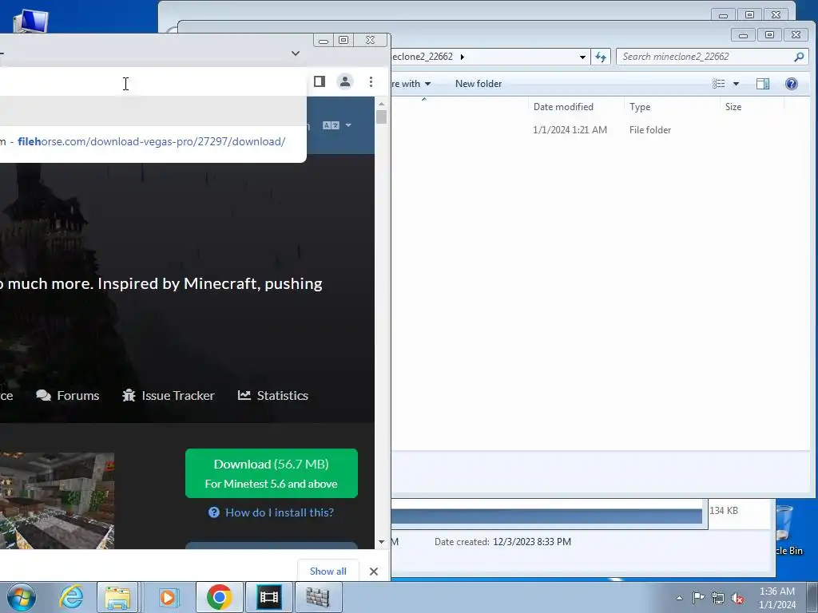
Task: Close the Chrome downloads bar
Action: pos(374,571)
